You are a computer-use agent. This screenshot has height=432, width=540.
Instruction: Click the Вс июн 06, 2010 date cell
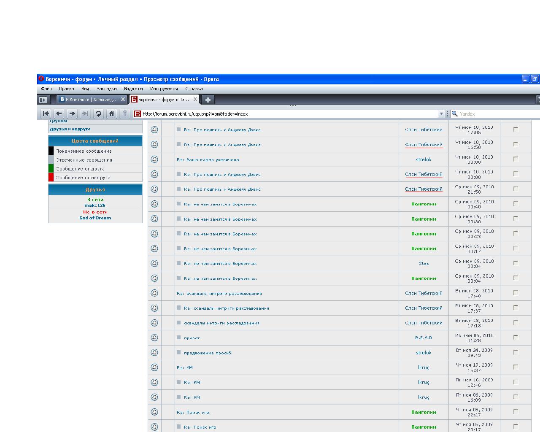click(474, 337)
